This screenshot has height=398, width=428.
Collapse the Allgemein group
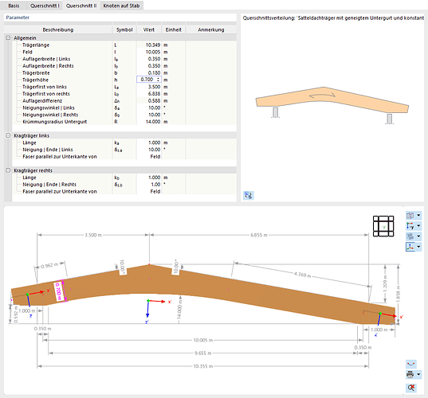click(x=8, y=38)
